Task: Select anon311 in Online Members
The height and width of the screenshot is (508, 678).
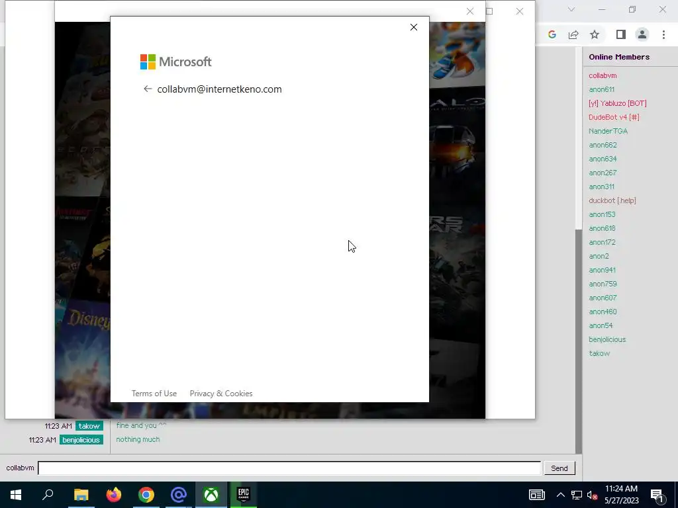Action: tap(601, 187)
